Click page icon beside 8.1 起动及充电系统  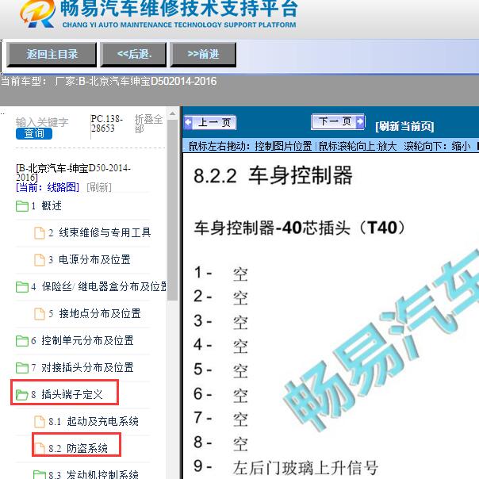(x=40, y=422)
